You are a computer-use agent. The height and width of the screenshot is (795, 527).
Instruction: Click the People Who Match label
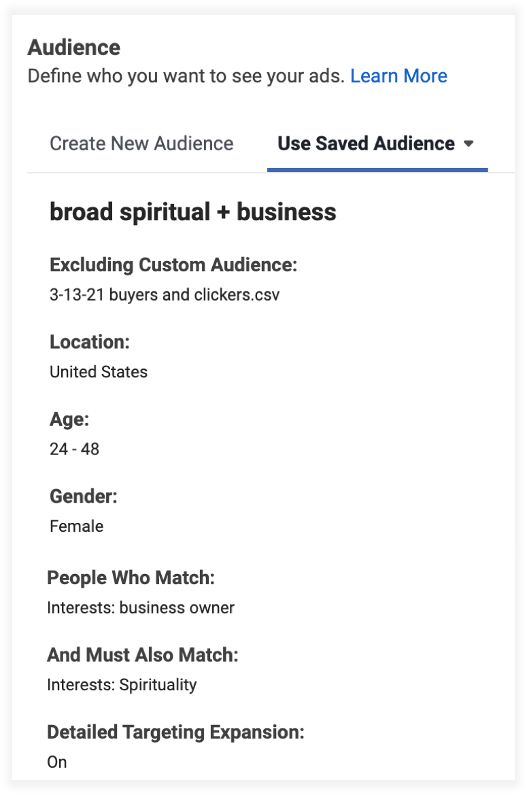pyautogui.click(x=131, y=578)
